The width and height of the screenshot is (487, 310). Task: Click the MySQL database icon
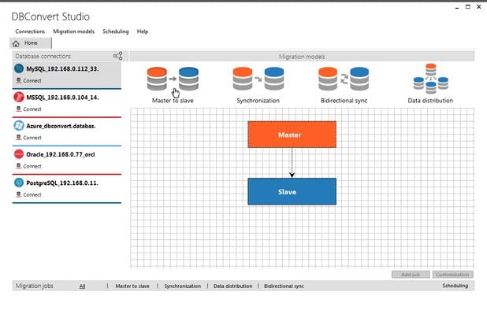(19, 68)
